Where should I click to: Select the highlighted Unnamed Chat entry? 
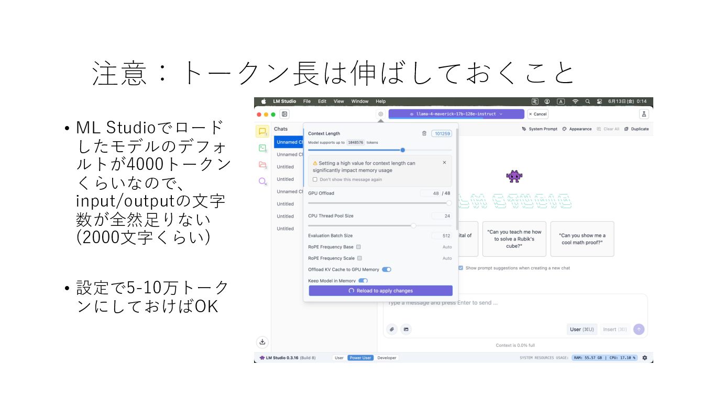[x=289, y=142]
